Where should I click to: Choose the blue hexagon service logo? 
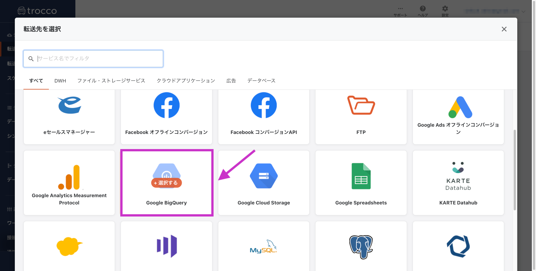[x=458, y=246]
